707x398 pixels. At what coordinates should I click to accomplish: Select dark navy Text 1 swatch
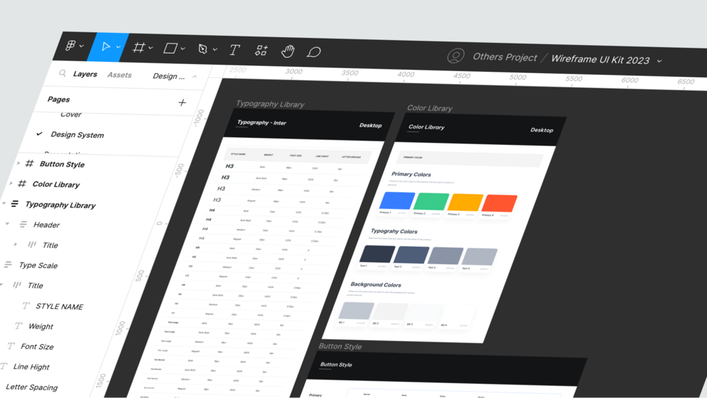coord(377,255)
